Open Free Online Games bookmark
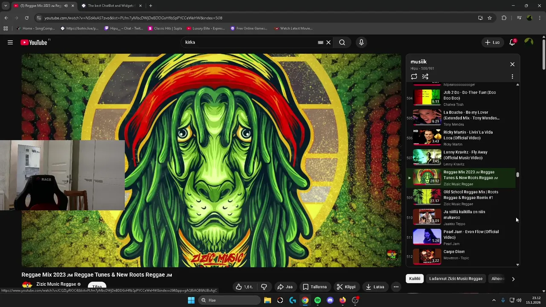The image size is (546, 307). click(x=249, y=28)
